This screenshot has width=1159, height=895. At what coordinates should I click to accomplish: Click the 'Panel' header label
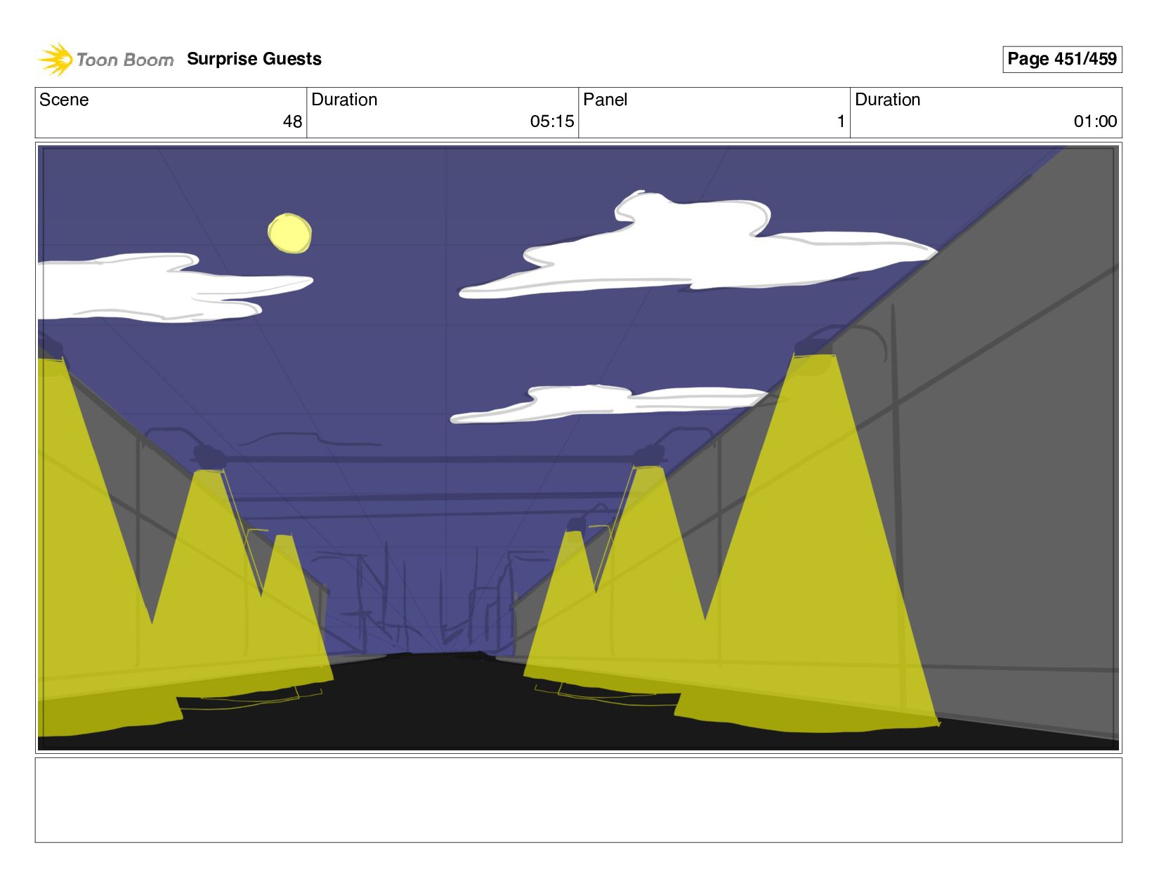(605, 100)
